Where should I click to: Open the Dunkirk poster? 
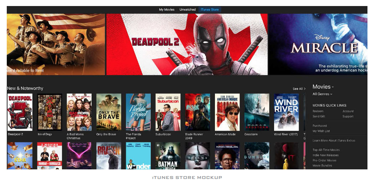(x=257, y=156)
